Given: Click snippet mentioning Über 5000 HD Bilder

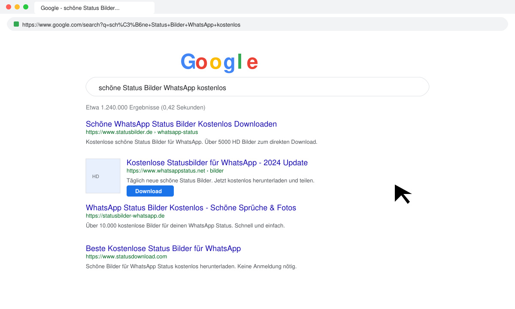Looking at the screenshot, I should click(201, 142).
